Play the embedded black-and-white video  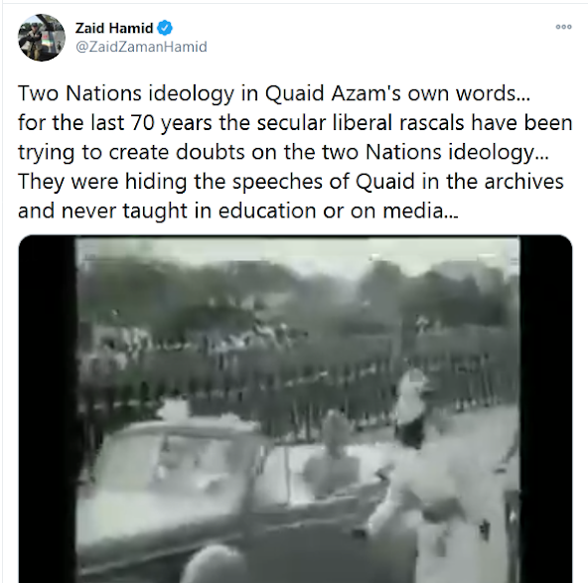coord(296,408)
